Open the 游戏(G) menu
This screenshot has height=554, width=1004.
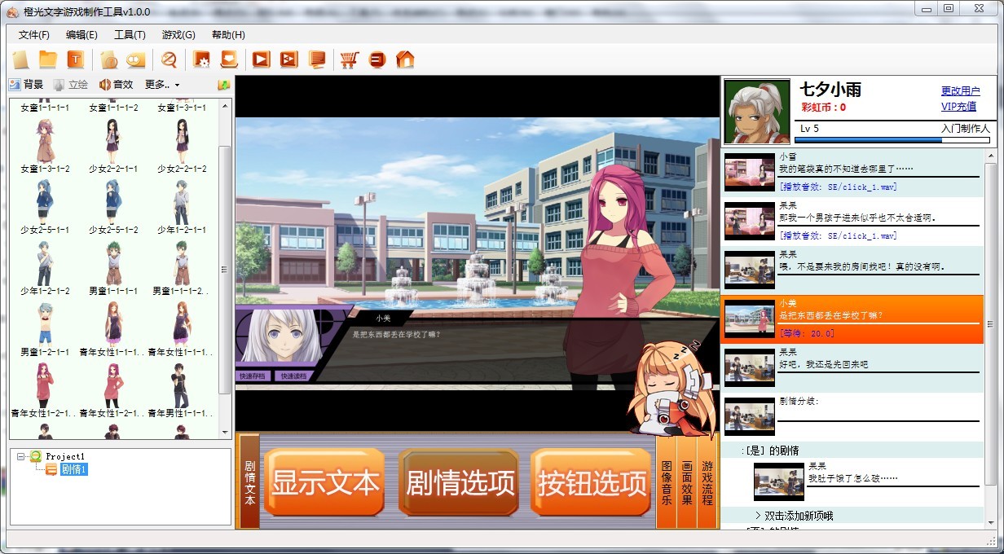click(x=178, y=34)
